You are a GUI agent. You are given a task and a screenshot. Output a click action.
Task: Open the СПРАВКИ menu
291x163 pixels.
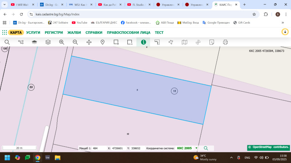(93, 32)
